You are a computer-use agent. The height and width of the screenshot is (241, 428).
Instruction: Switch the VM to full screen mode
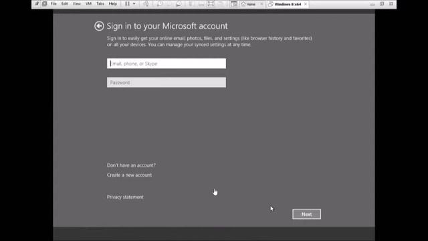[x=211, y=4]
